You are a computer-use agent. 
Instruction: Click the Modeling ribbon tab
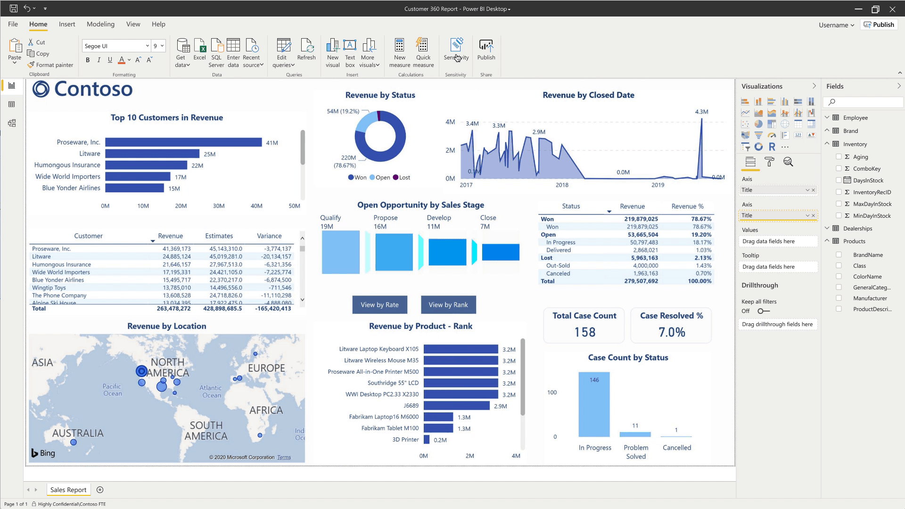(x=101, y=24)
